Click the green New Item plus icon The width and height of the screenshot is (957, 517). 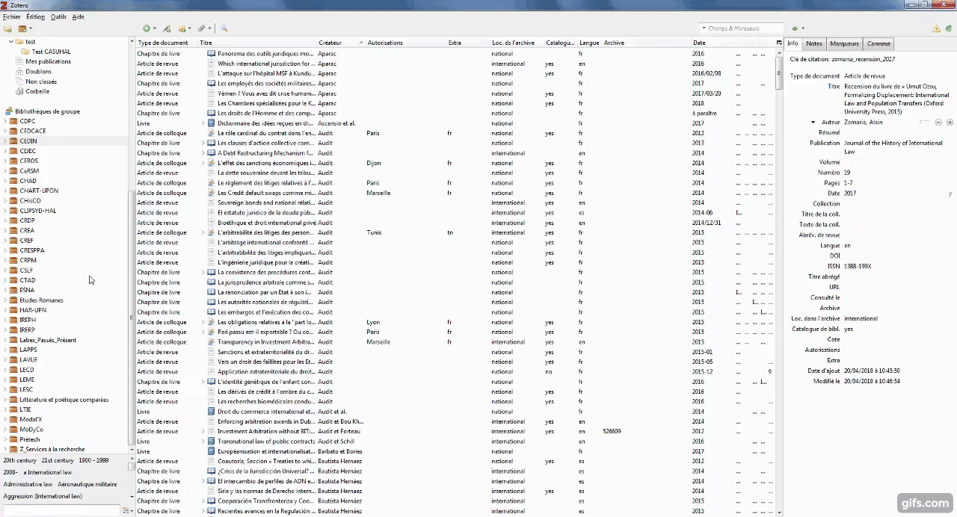coord(147,28)
